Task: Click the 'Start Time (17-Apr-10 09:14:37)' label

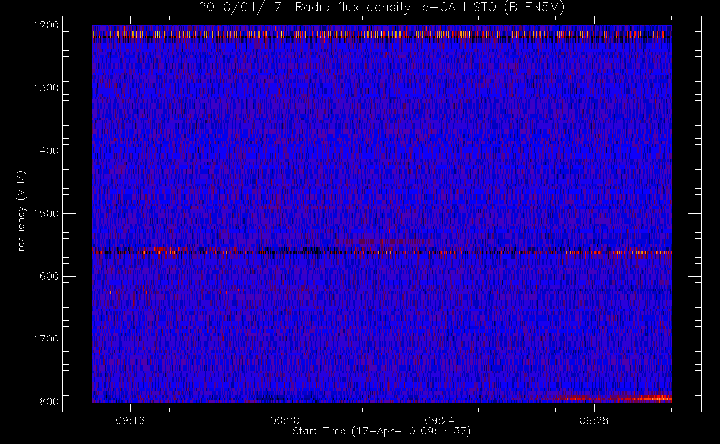Action: (x=381, y=431)
